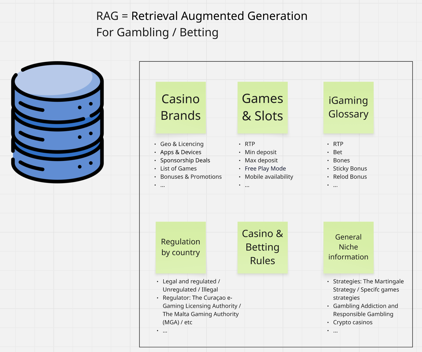Select the 'Bet' glossary bullet
This screenshot has width=422, height=352.
[338, 152]
